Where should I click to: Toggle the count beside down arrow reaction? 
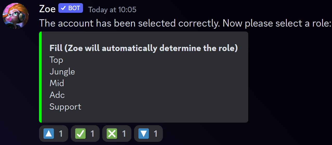point(156,134)
